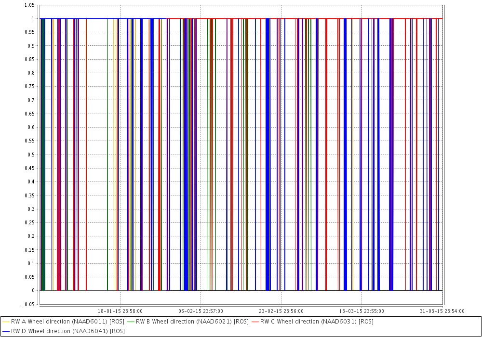Click the 0.9 y-axis label

(31, 46)
